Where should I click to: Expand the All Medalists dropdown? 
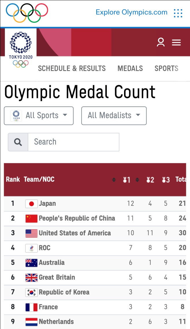pyautogui.click(x=114, y=116)
